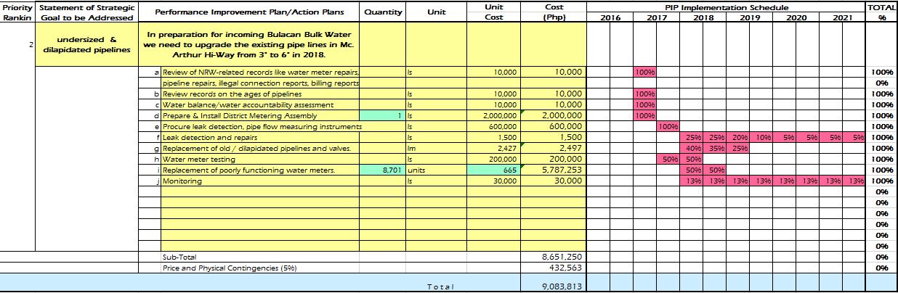Click the 2016 year header
The height and width of the screenshot is (293, 898).
tap(610, 17)
